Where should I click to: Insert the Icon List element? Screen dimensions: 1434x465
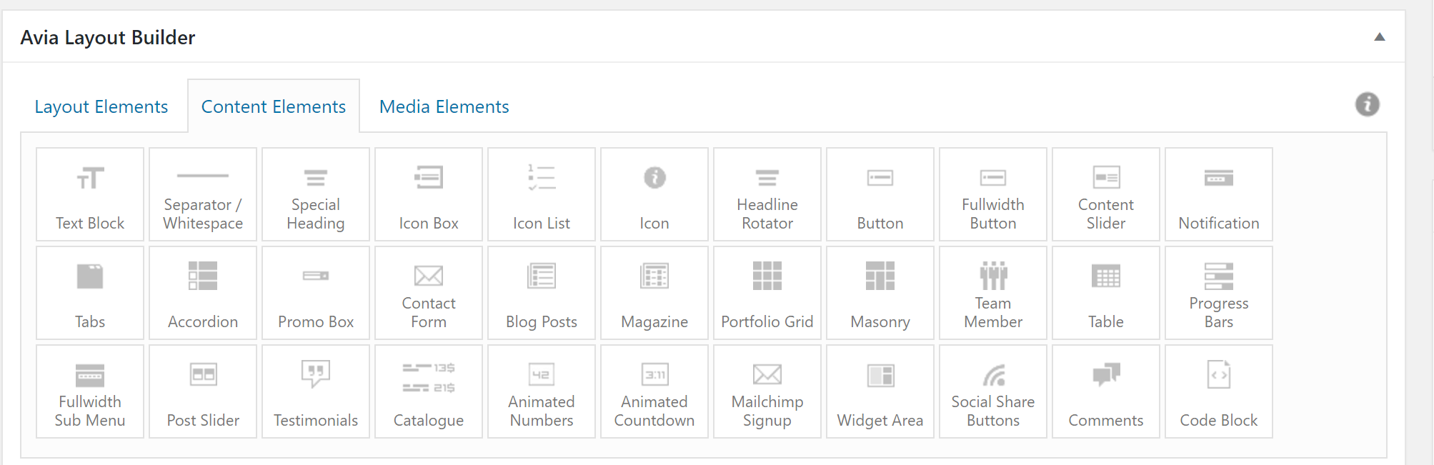coord(542,194)
